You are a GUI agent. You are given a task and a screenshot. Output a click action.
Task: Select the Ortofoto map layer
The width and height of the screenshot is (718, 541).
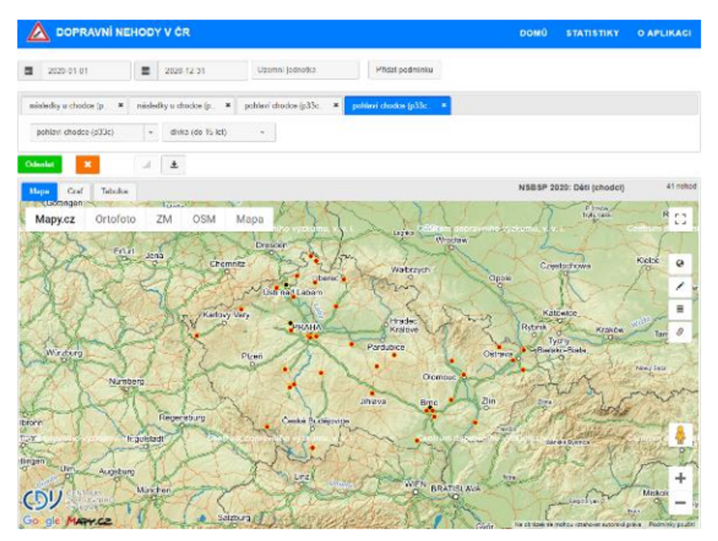click(x=115, y=219)
